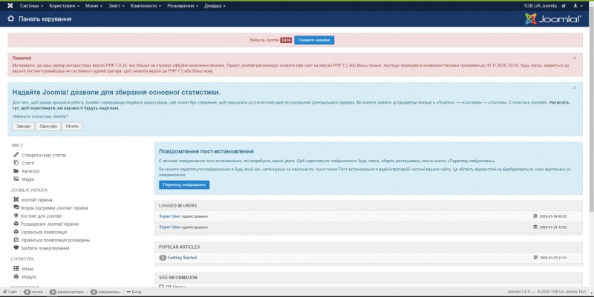Expand the Меню dropdown in top bar

point(94,6)
